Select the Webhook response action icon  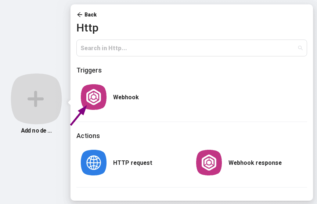click(209, 163)
